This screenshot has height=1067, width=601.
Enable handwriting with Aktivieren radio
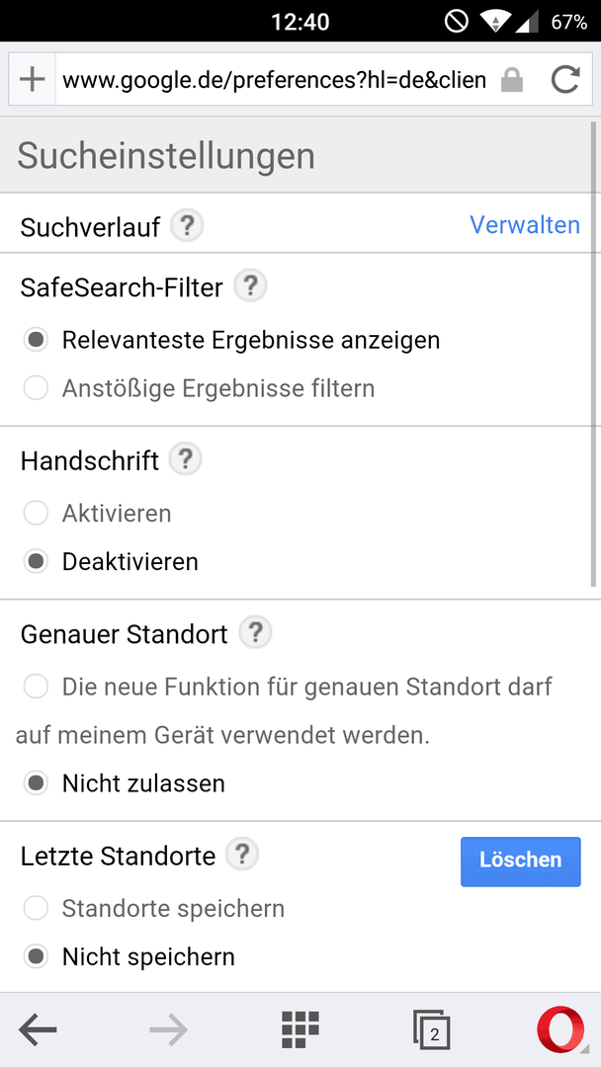point(36,513)
